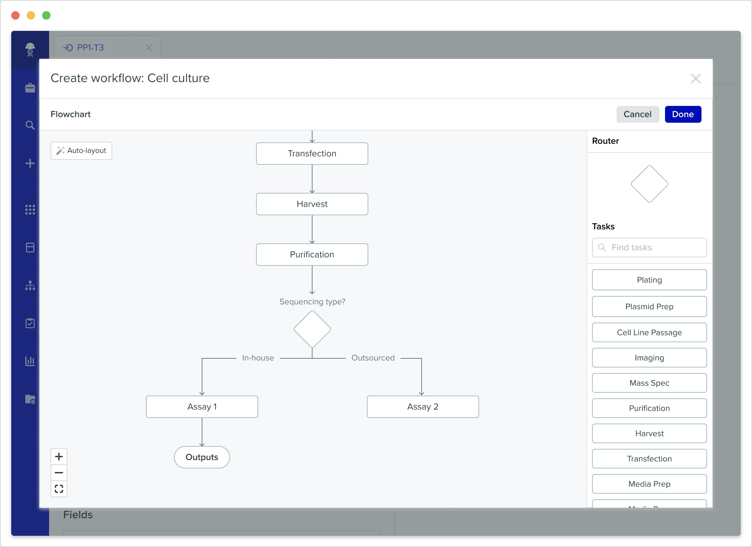Fit flowchart to view with the frame icon
The image size is (752, 547).
(x=59, y=489)
